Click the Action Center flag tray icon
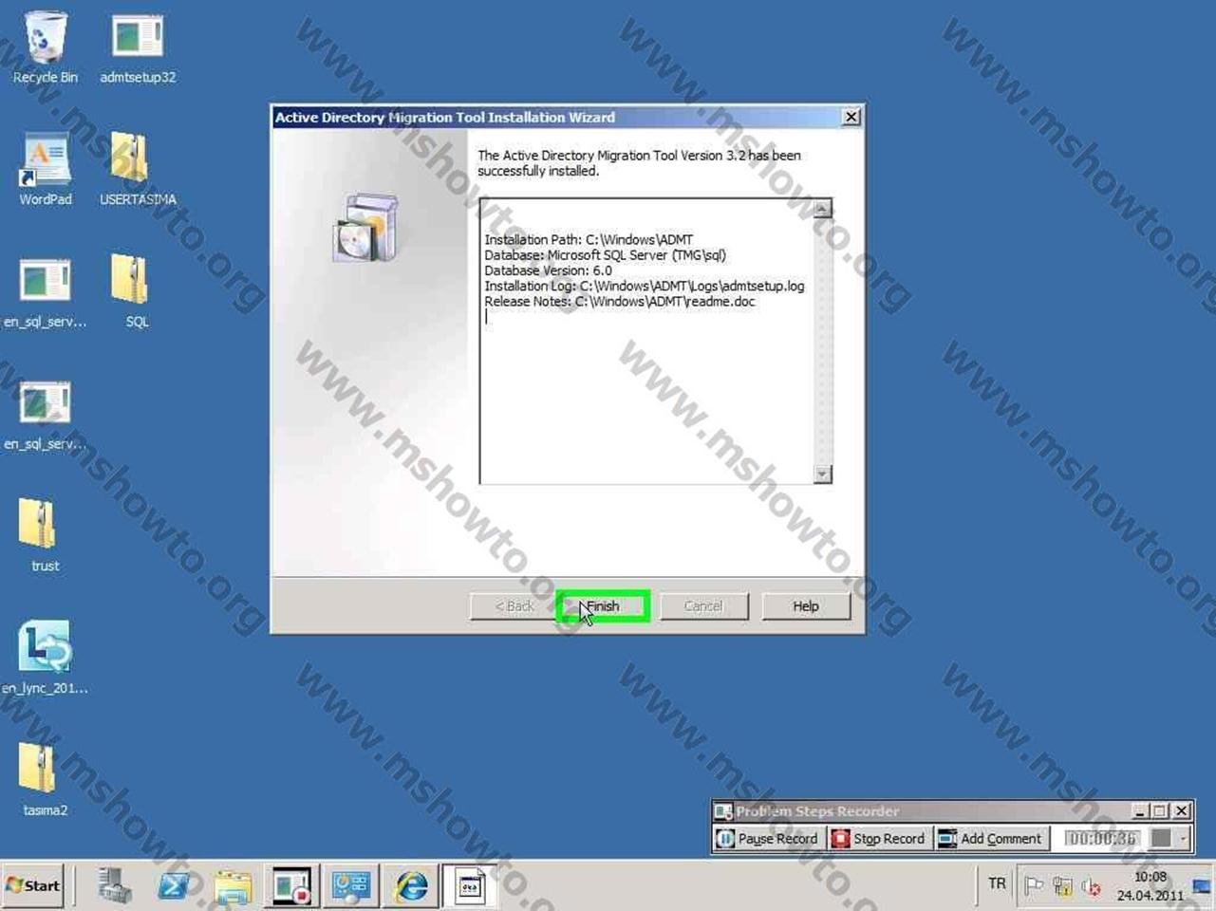The image size is (1216, 911). click(x=1034, y=886)
